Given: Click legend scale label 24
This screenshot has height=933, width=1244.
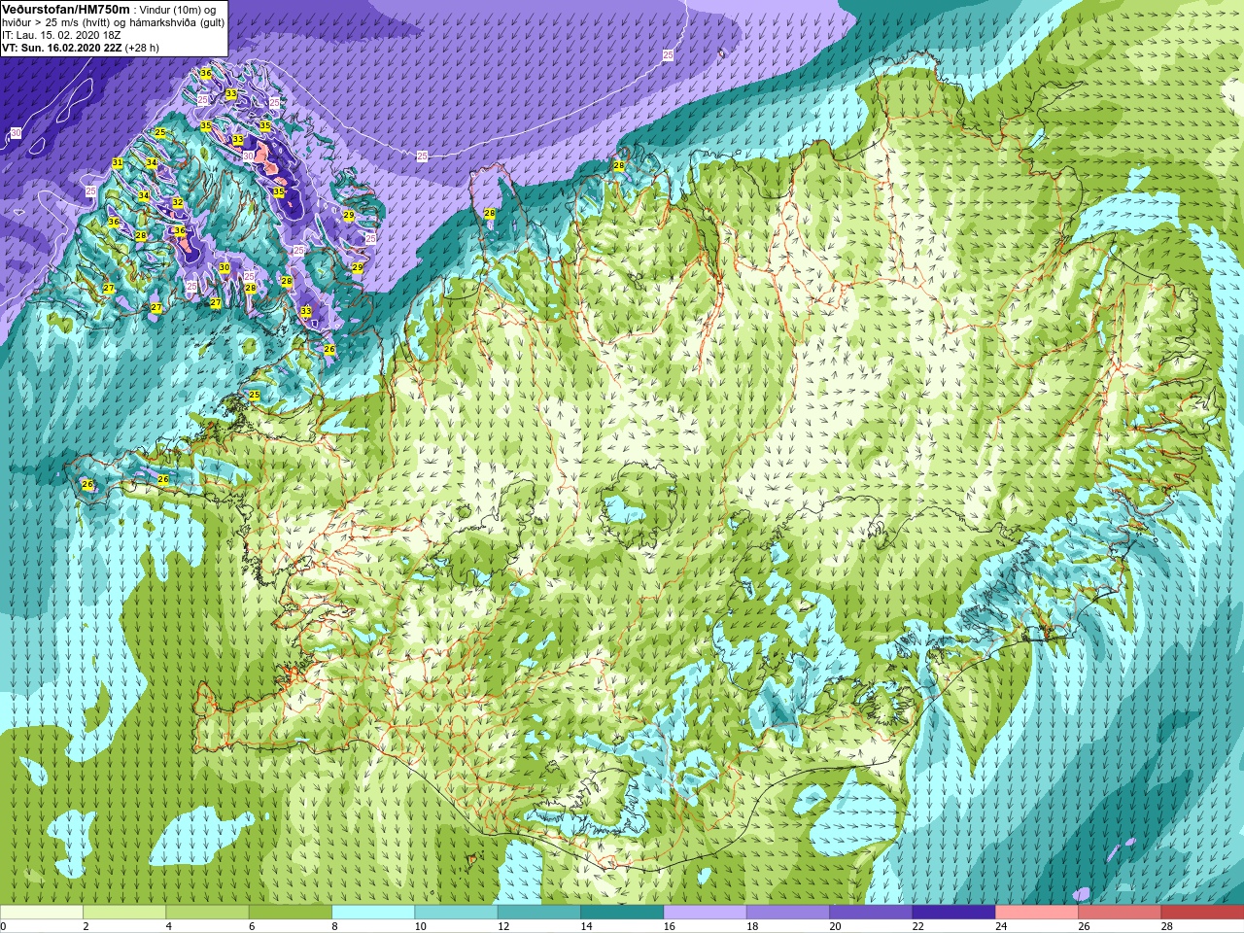Looking at the screenshot, I should [1001, 926].
